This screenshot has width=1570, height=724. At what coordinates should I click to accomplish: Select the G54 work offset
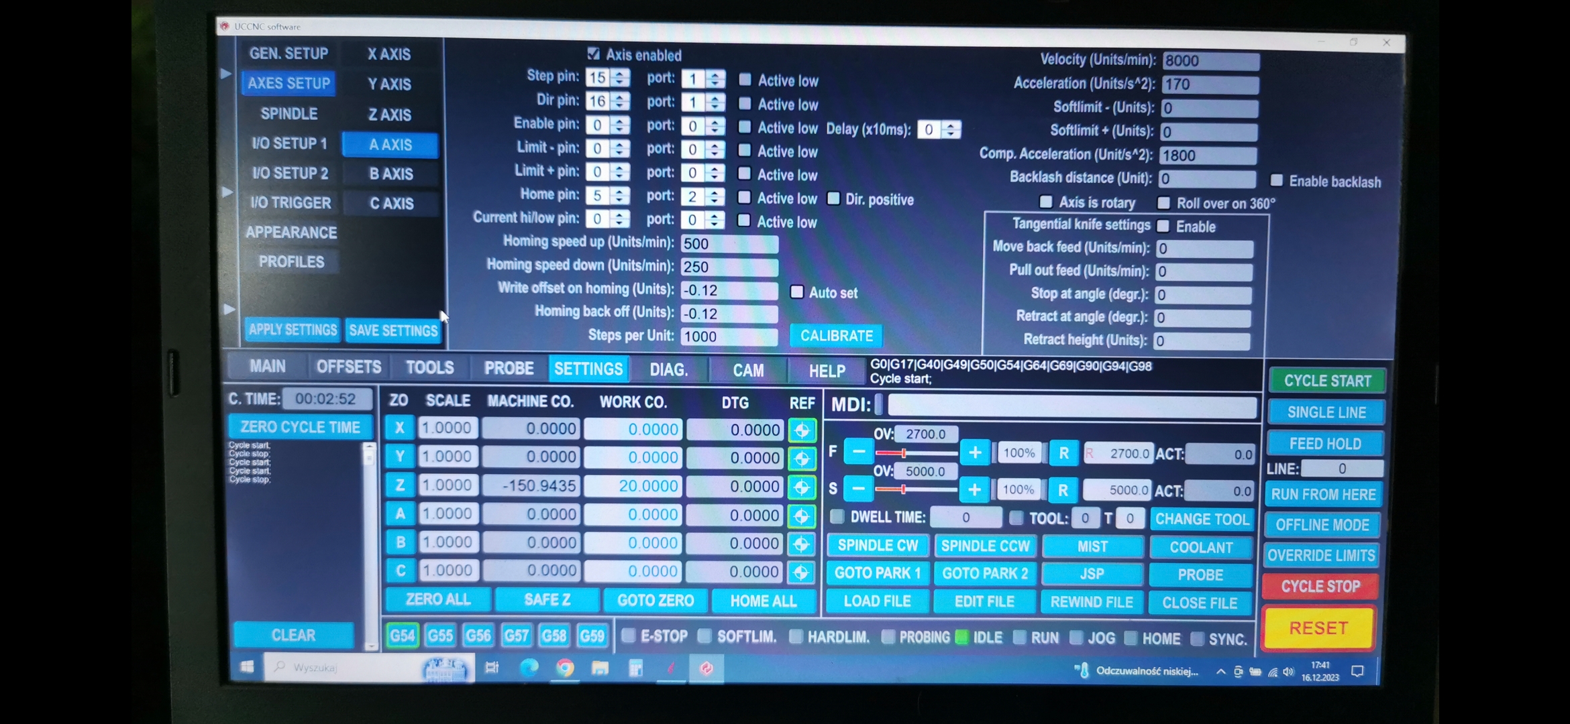click(x=403, y=635)
